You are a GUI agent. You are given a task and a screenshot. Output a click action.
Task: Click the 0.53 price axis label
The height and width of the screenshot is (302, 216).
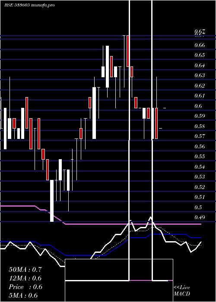coord(200,177)
